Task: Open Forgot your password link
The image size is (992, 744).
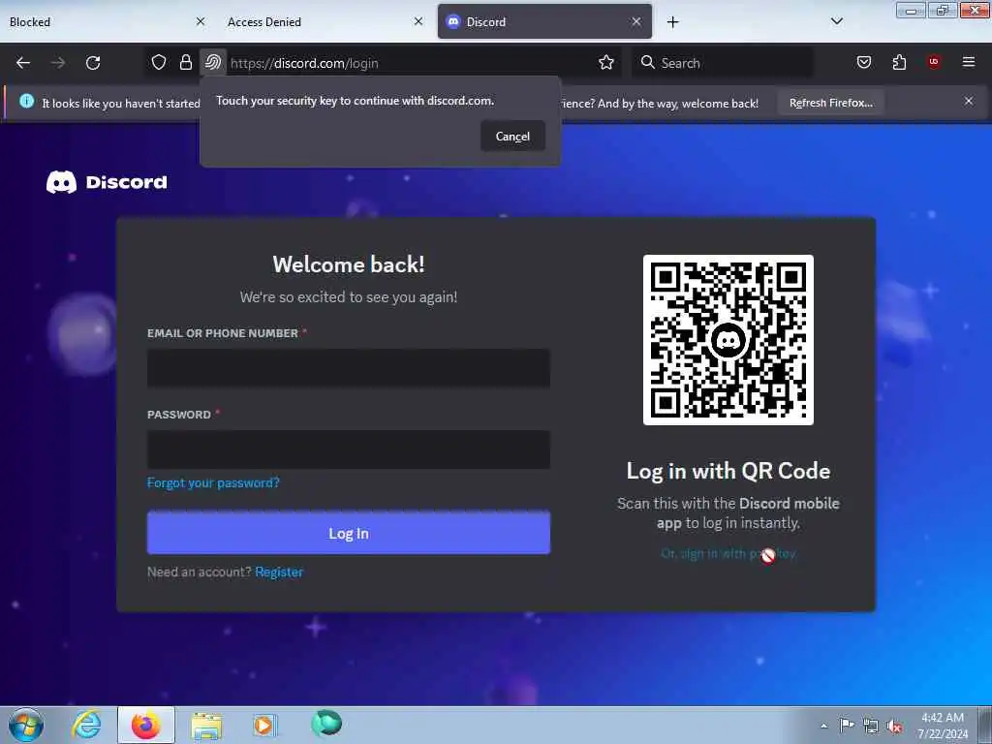Action: tap(213, 482)
